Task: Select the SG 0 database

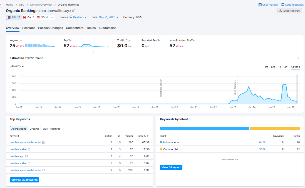Action: click(42, 17)
